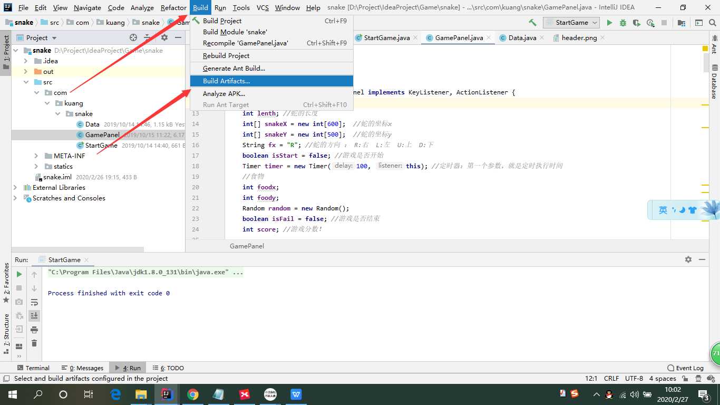Expand Scratches and Consoles node
720x405 pixels.
[x=16, y=198]
